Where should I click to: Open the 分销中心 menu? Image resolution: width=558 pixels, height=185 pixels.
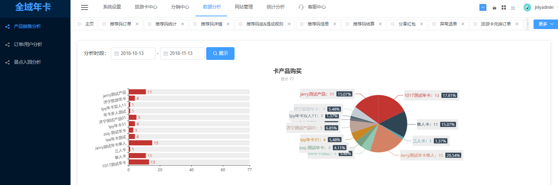[x=180, y=7]
